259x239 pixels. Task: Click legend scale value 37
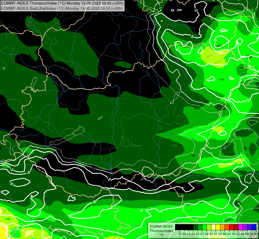pyautogui.click(x=229, y=234)
